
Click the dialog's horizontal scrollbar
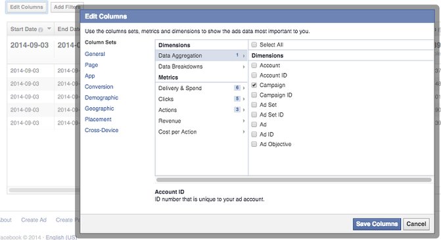294,180
